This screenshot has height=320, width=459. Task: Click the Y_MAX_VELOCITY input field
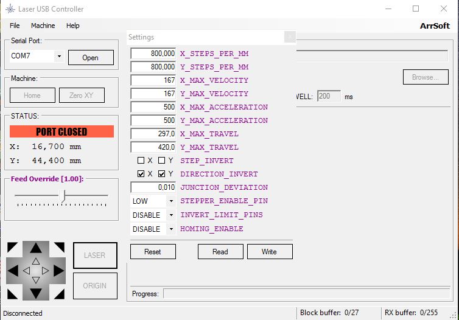[x=153, y=94]
